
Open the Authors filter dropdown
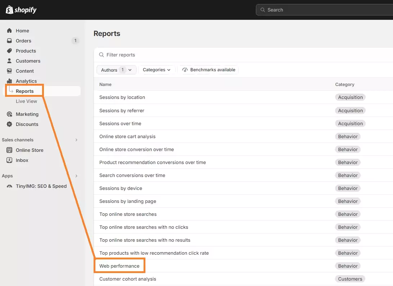[x=116, y=69]
